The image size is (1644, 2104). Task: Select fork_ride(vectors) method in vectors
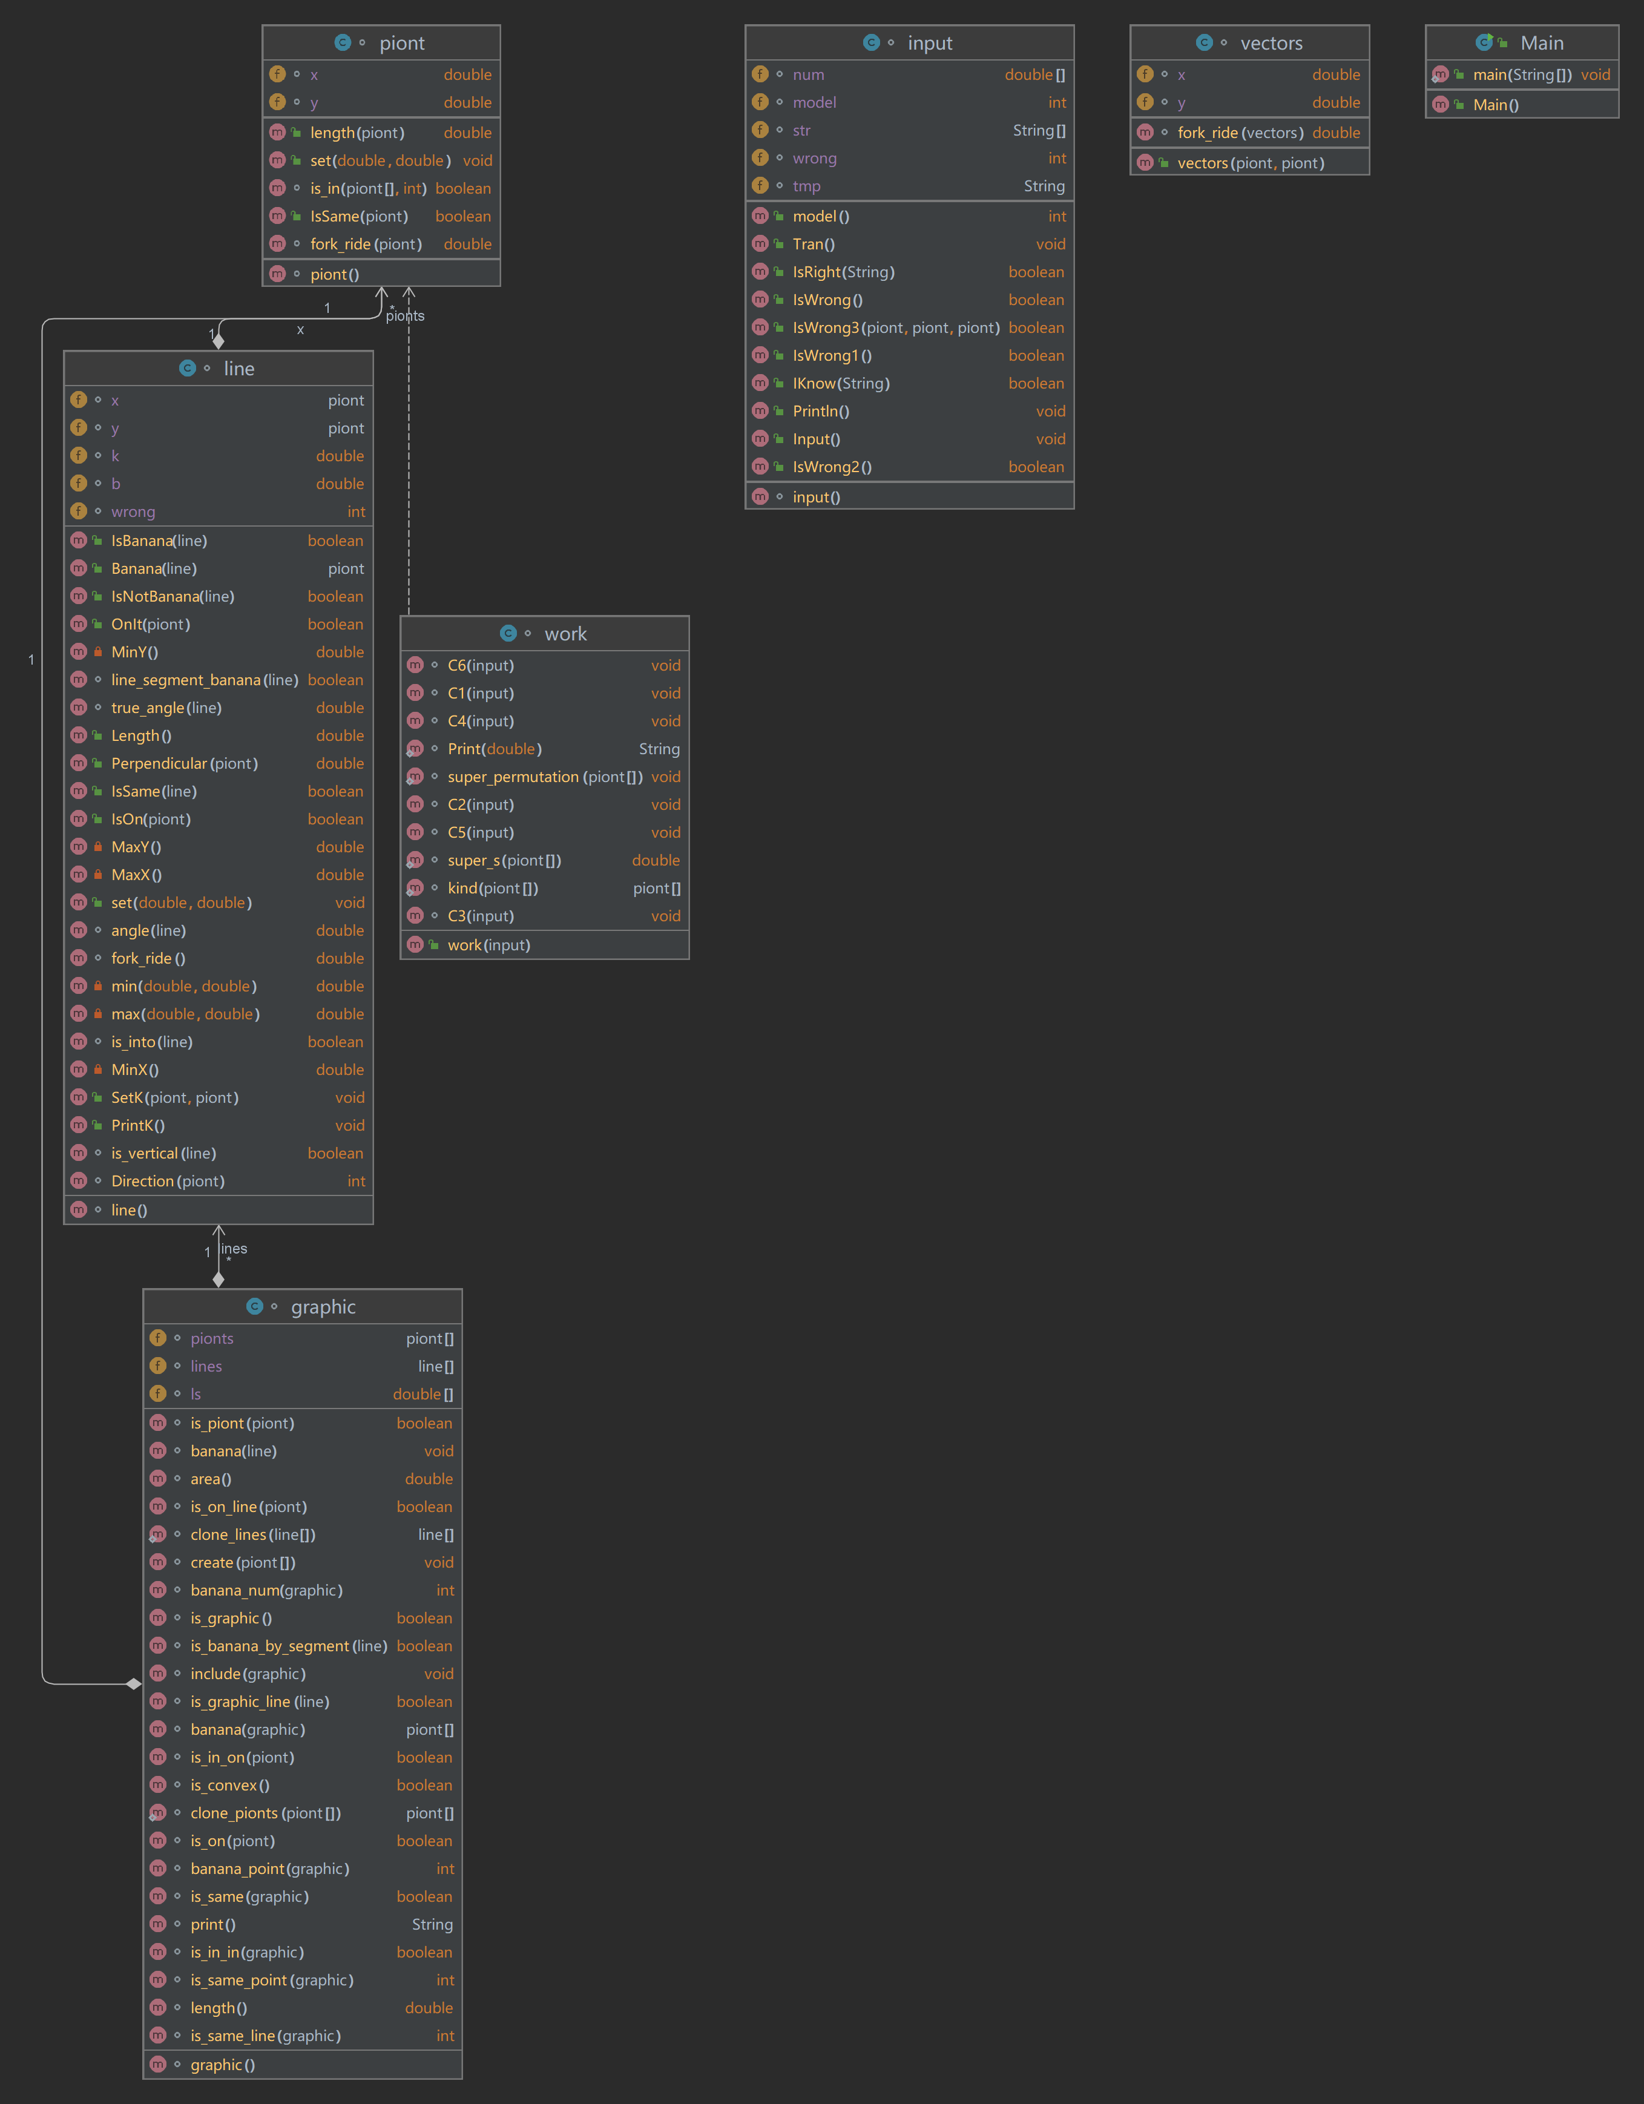coord(1240,133)
